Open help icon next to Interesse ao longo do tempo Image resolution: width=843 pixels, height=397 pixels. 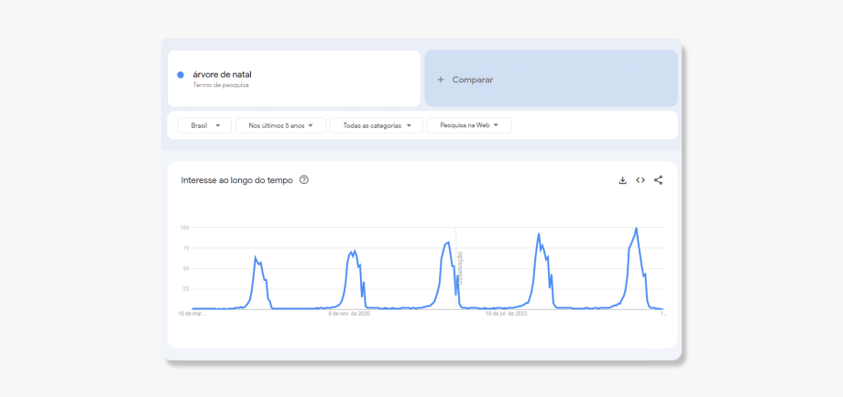tap(304, 180)
